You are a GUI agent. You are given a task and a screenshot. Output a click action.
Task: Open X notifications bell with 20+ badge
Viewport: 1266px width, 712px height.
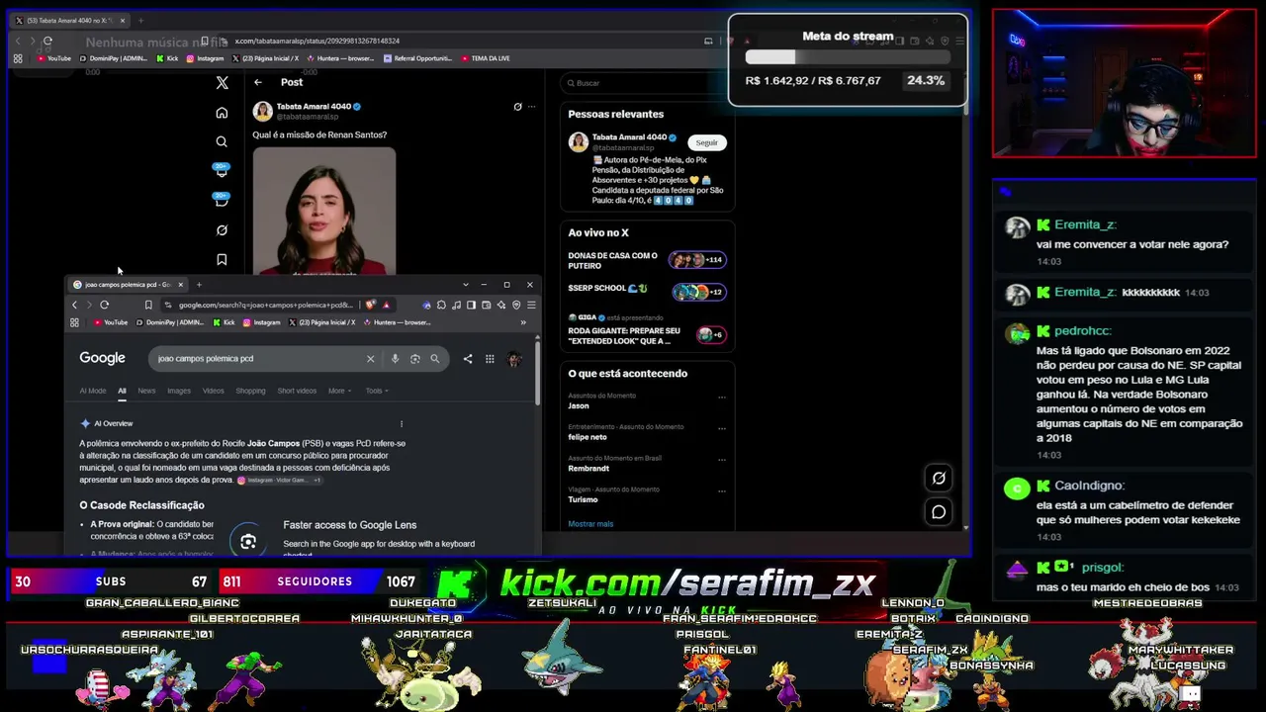(222, 170)
